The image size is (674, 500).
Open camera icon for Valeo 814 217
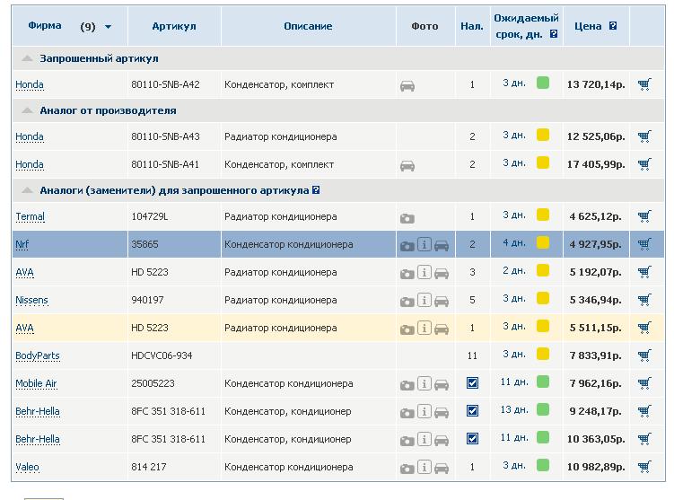point(407,469)
